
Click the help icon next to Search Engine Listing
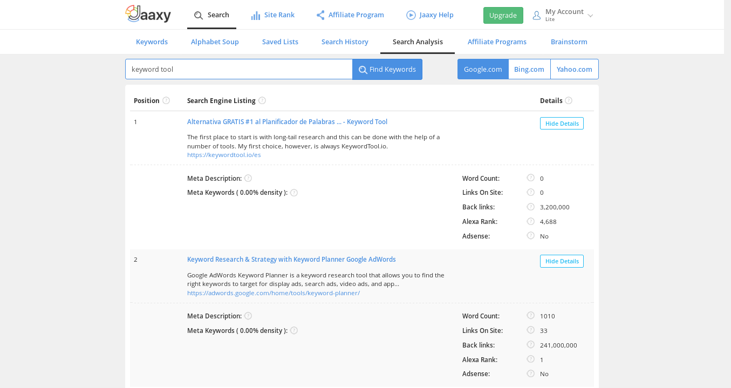262,100
